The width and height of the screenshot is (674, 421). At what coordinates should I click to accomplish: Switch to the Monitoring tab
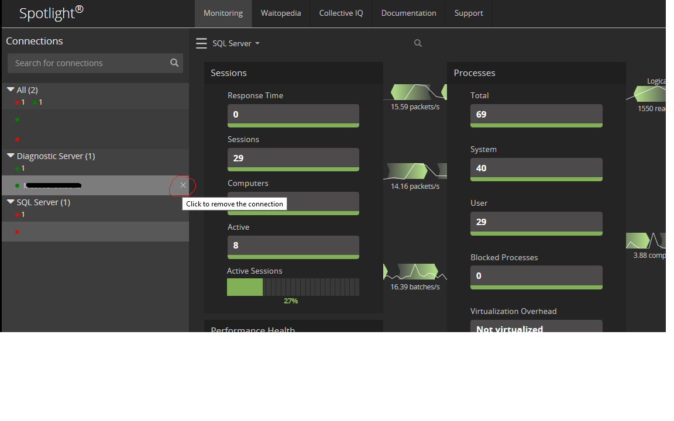point(223,13)
